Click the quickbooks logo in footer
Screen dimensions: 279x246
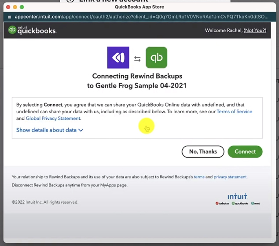tap(240, 203)
